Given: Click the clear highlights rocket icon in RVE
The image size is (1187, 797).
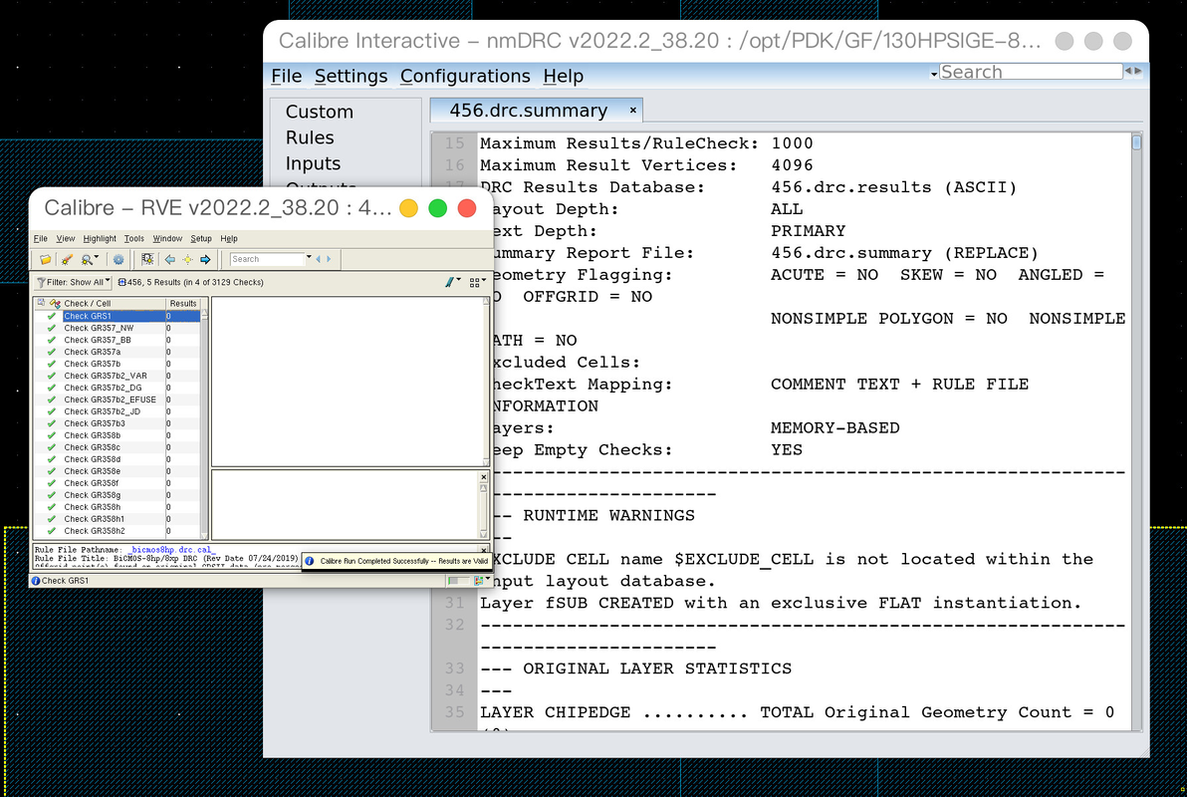Looking at the screenshot, I should (68, 260).
